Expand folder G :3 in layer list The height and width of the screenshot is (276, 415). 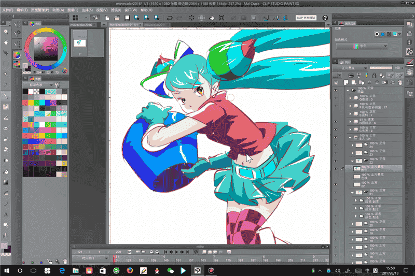351,98
